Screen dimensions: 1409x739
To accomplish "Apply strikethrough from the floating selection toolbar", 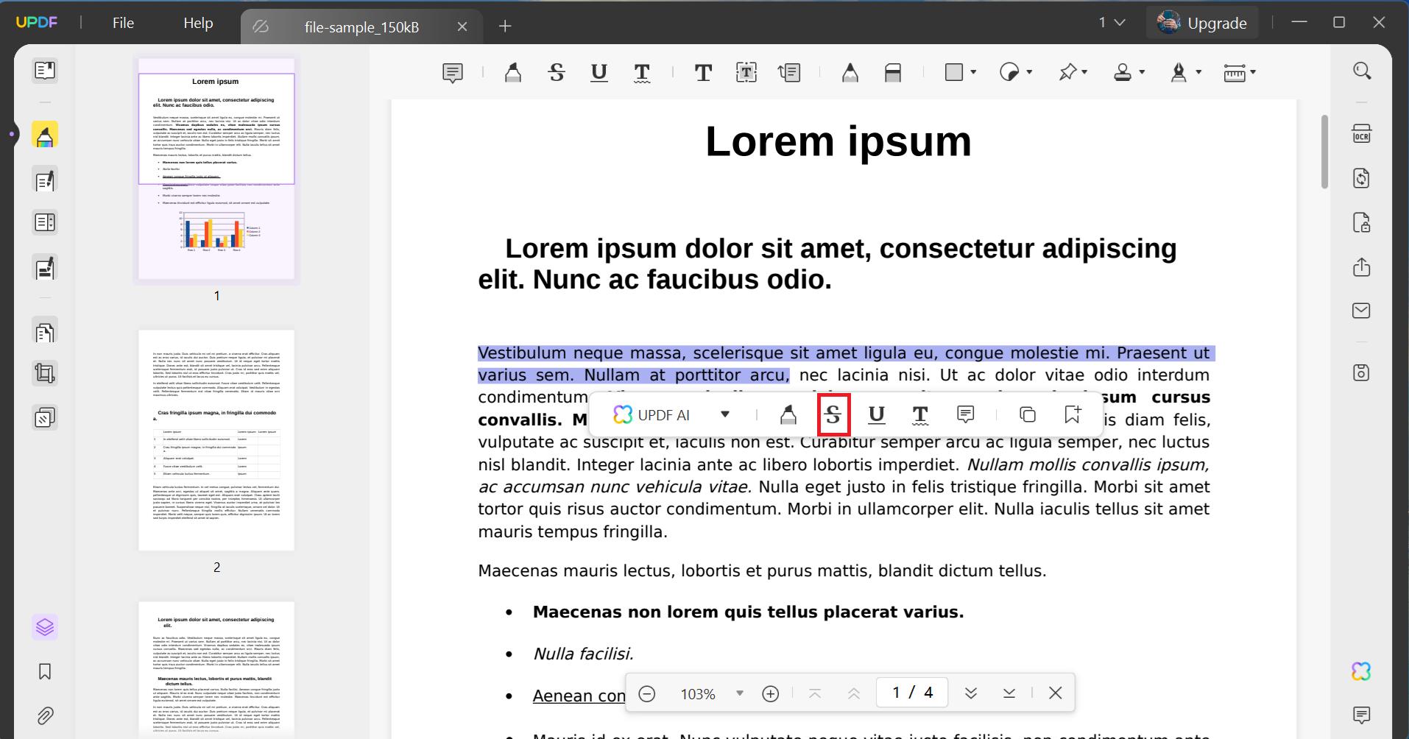I will point(833,414).
